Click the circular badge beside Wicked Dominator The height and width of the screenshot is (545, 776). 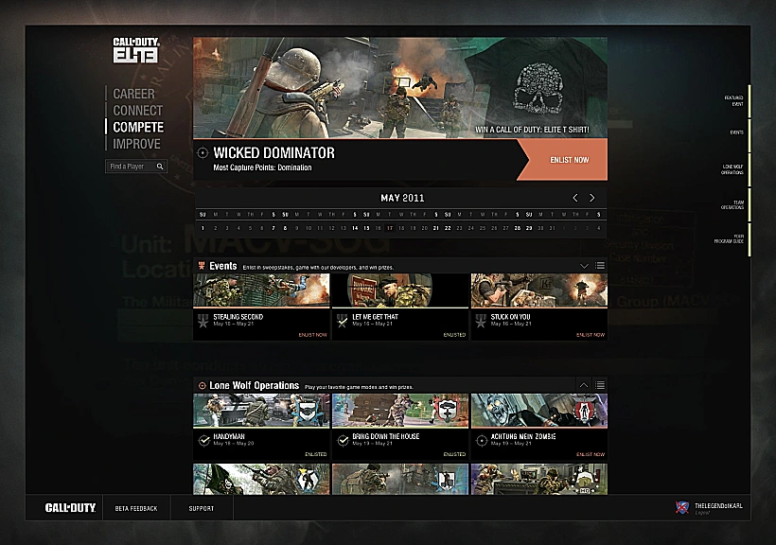tap(203, 152)
